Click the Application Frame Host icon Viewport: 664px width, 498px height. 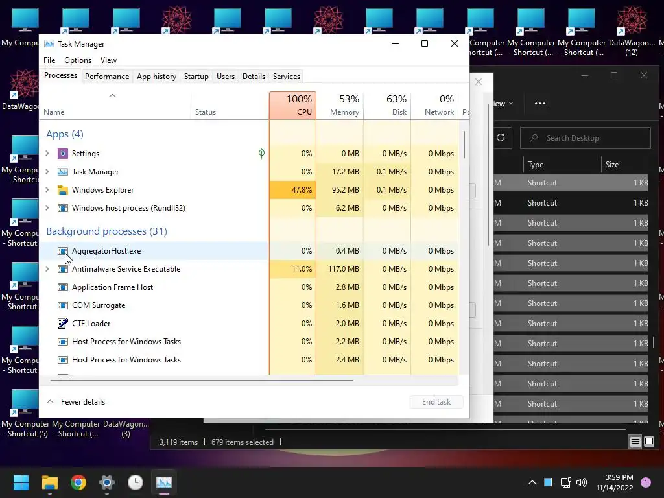[x=63, y=287]
